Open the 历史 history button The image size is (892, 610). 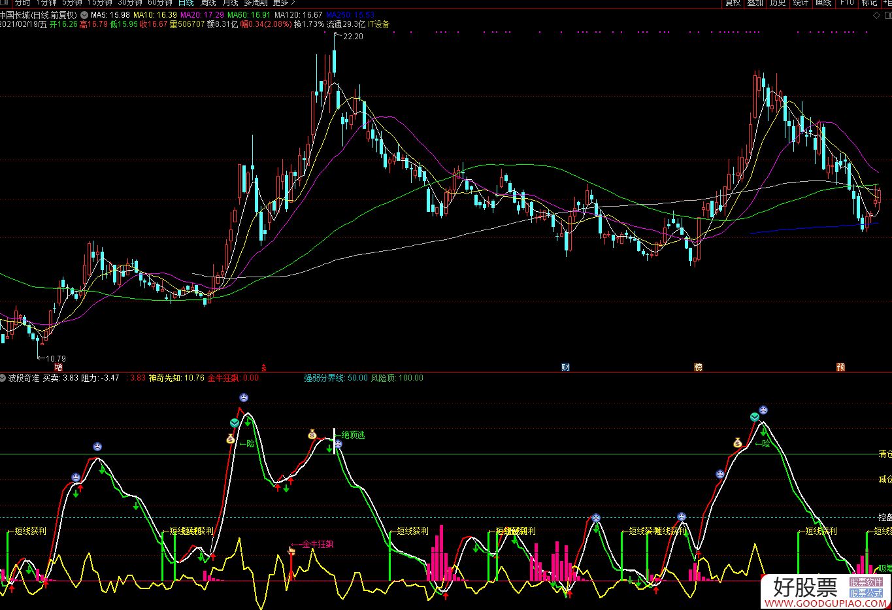point(778,3)
